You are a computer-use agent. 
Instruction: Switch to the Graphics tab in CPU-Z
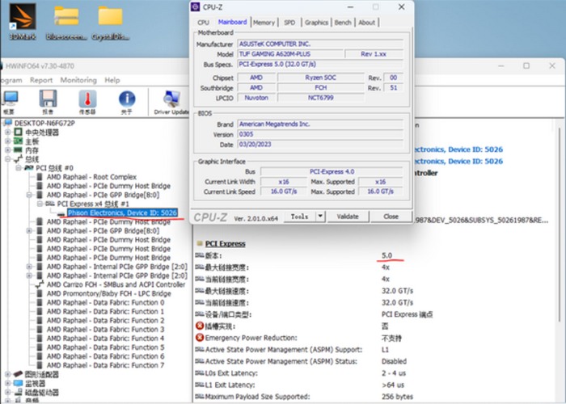point(316,23)
